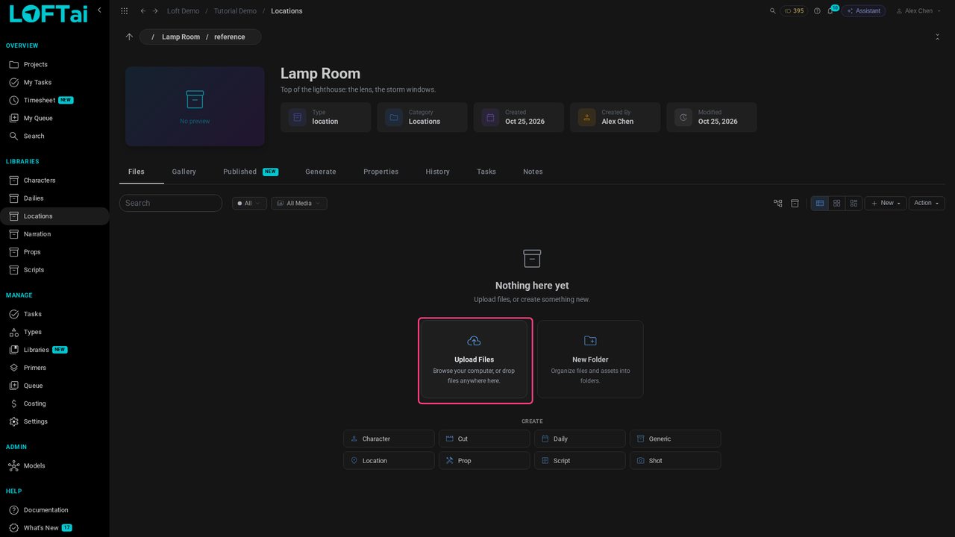This screenshot has width=955, height=537.
Task: Open the Properties tab
Action: [381, 172]
